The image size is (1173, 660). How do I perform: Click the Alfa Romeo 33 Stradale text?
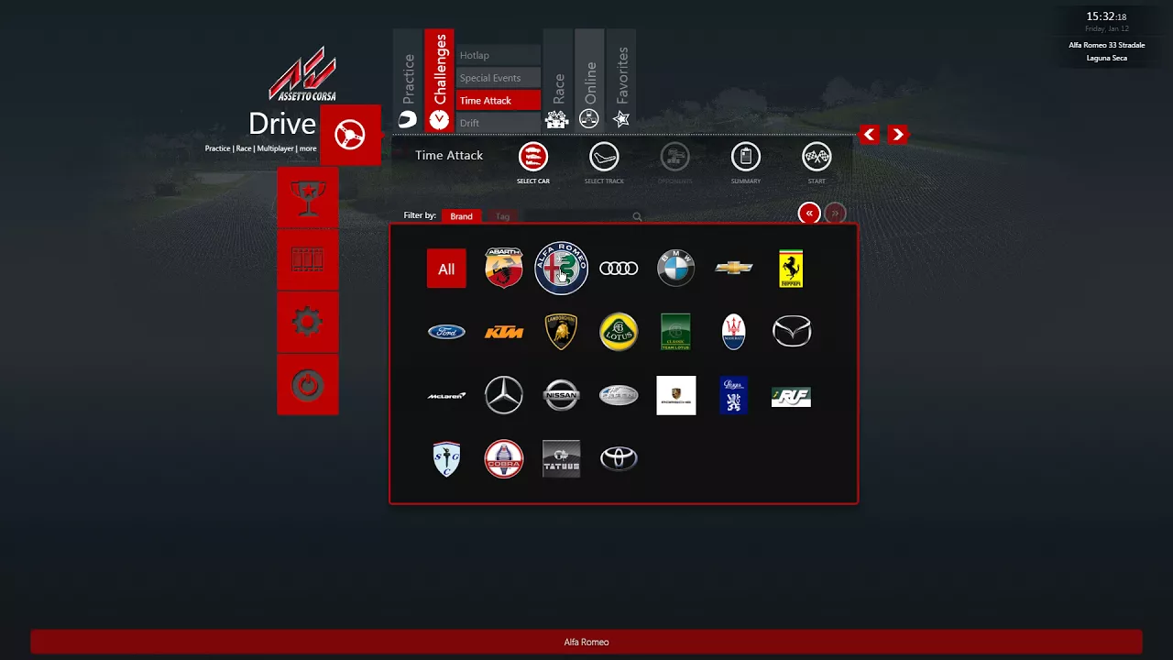click(1106, 45)
